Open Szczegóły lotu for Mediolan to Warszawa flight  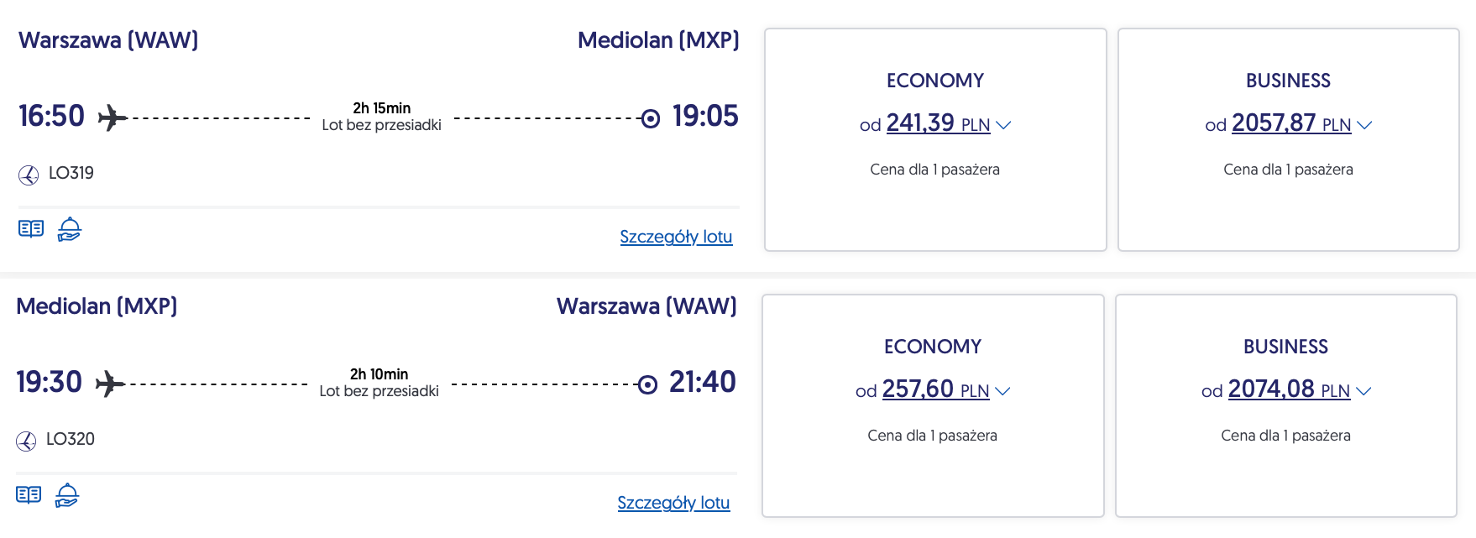click(x=673, y=503)
